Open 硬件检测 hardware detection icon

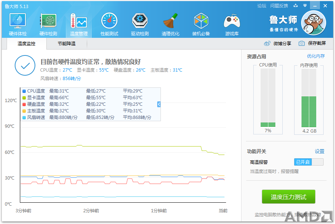tap(48, 21)
